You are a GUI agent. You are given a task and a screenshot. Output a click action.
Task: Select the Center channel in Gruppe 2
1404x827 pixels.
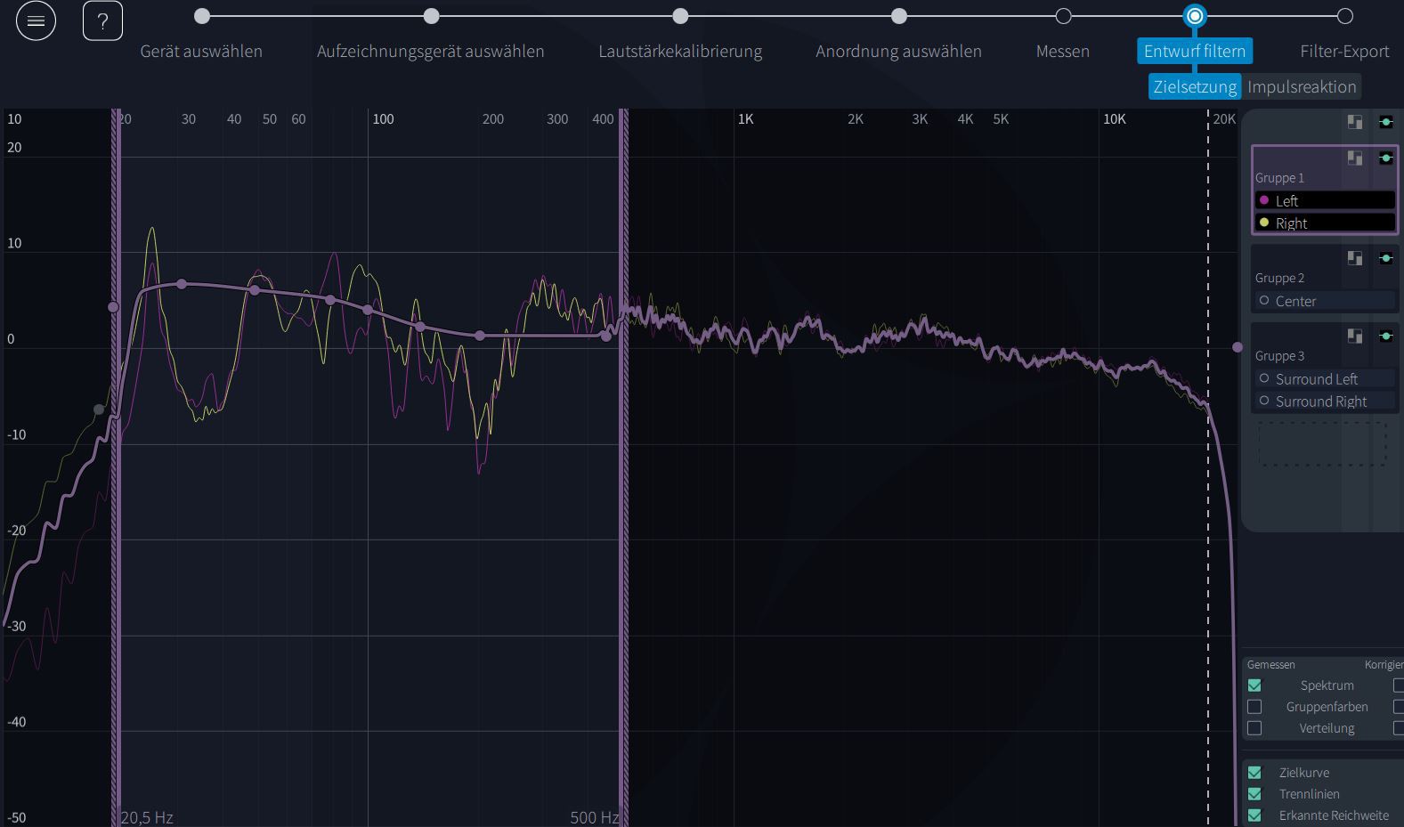coord(1325,301)
